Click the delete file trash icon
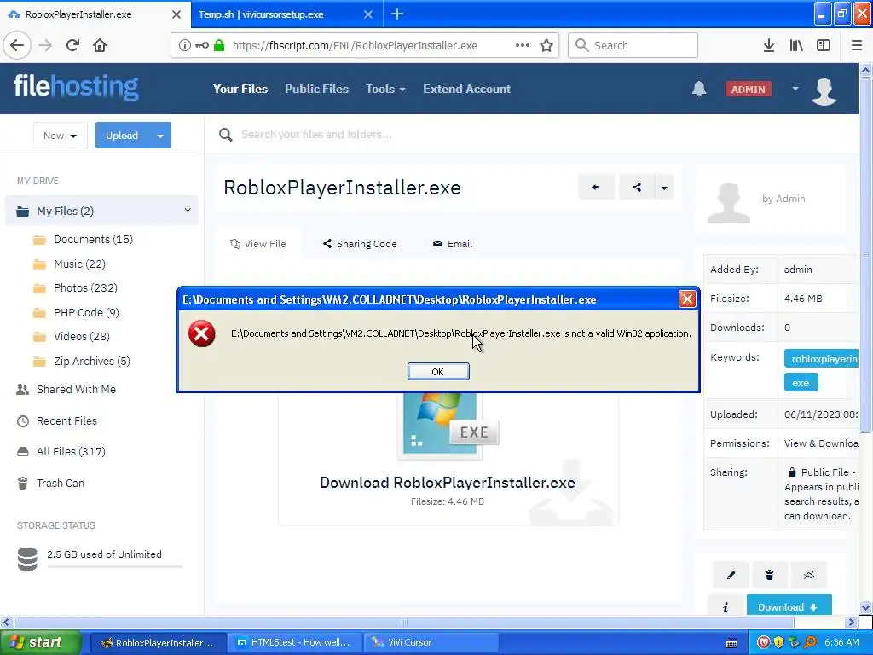 point(770,575)
